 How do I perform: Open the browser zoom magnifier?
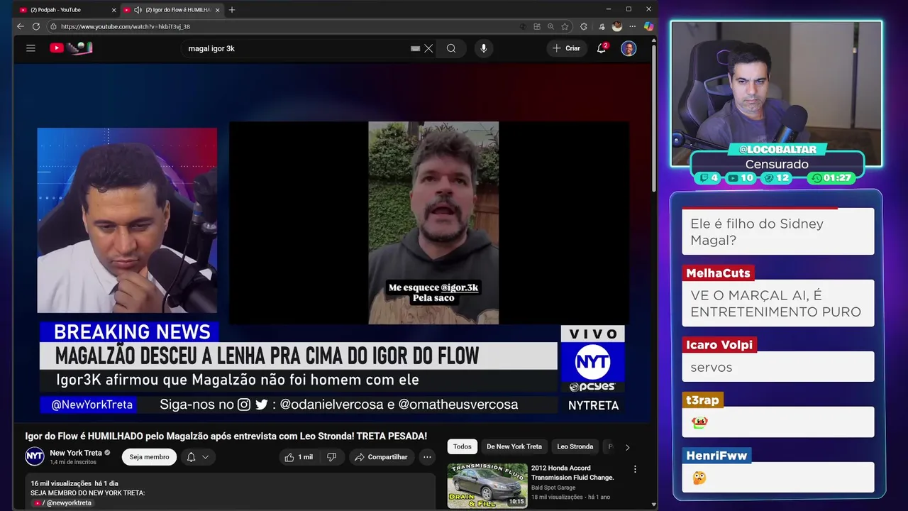550,26
